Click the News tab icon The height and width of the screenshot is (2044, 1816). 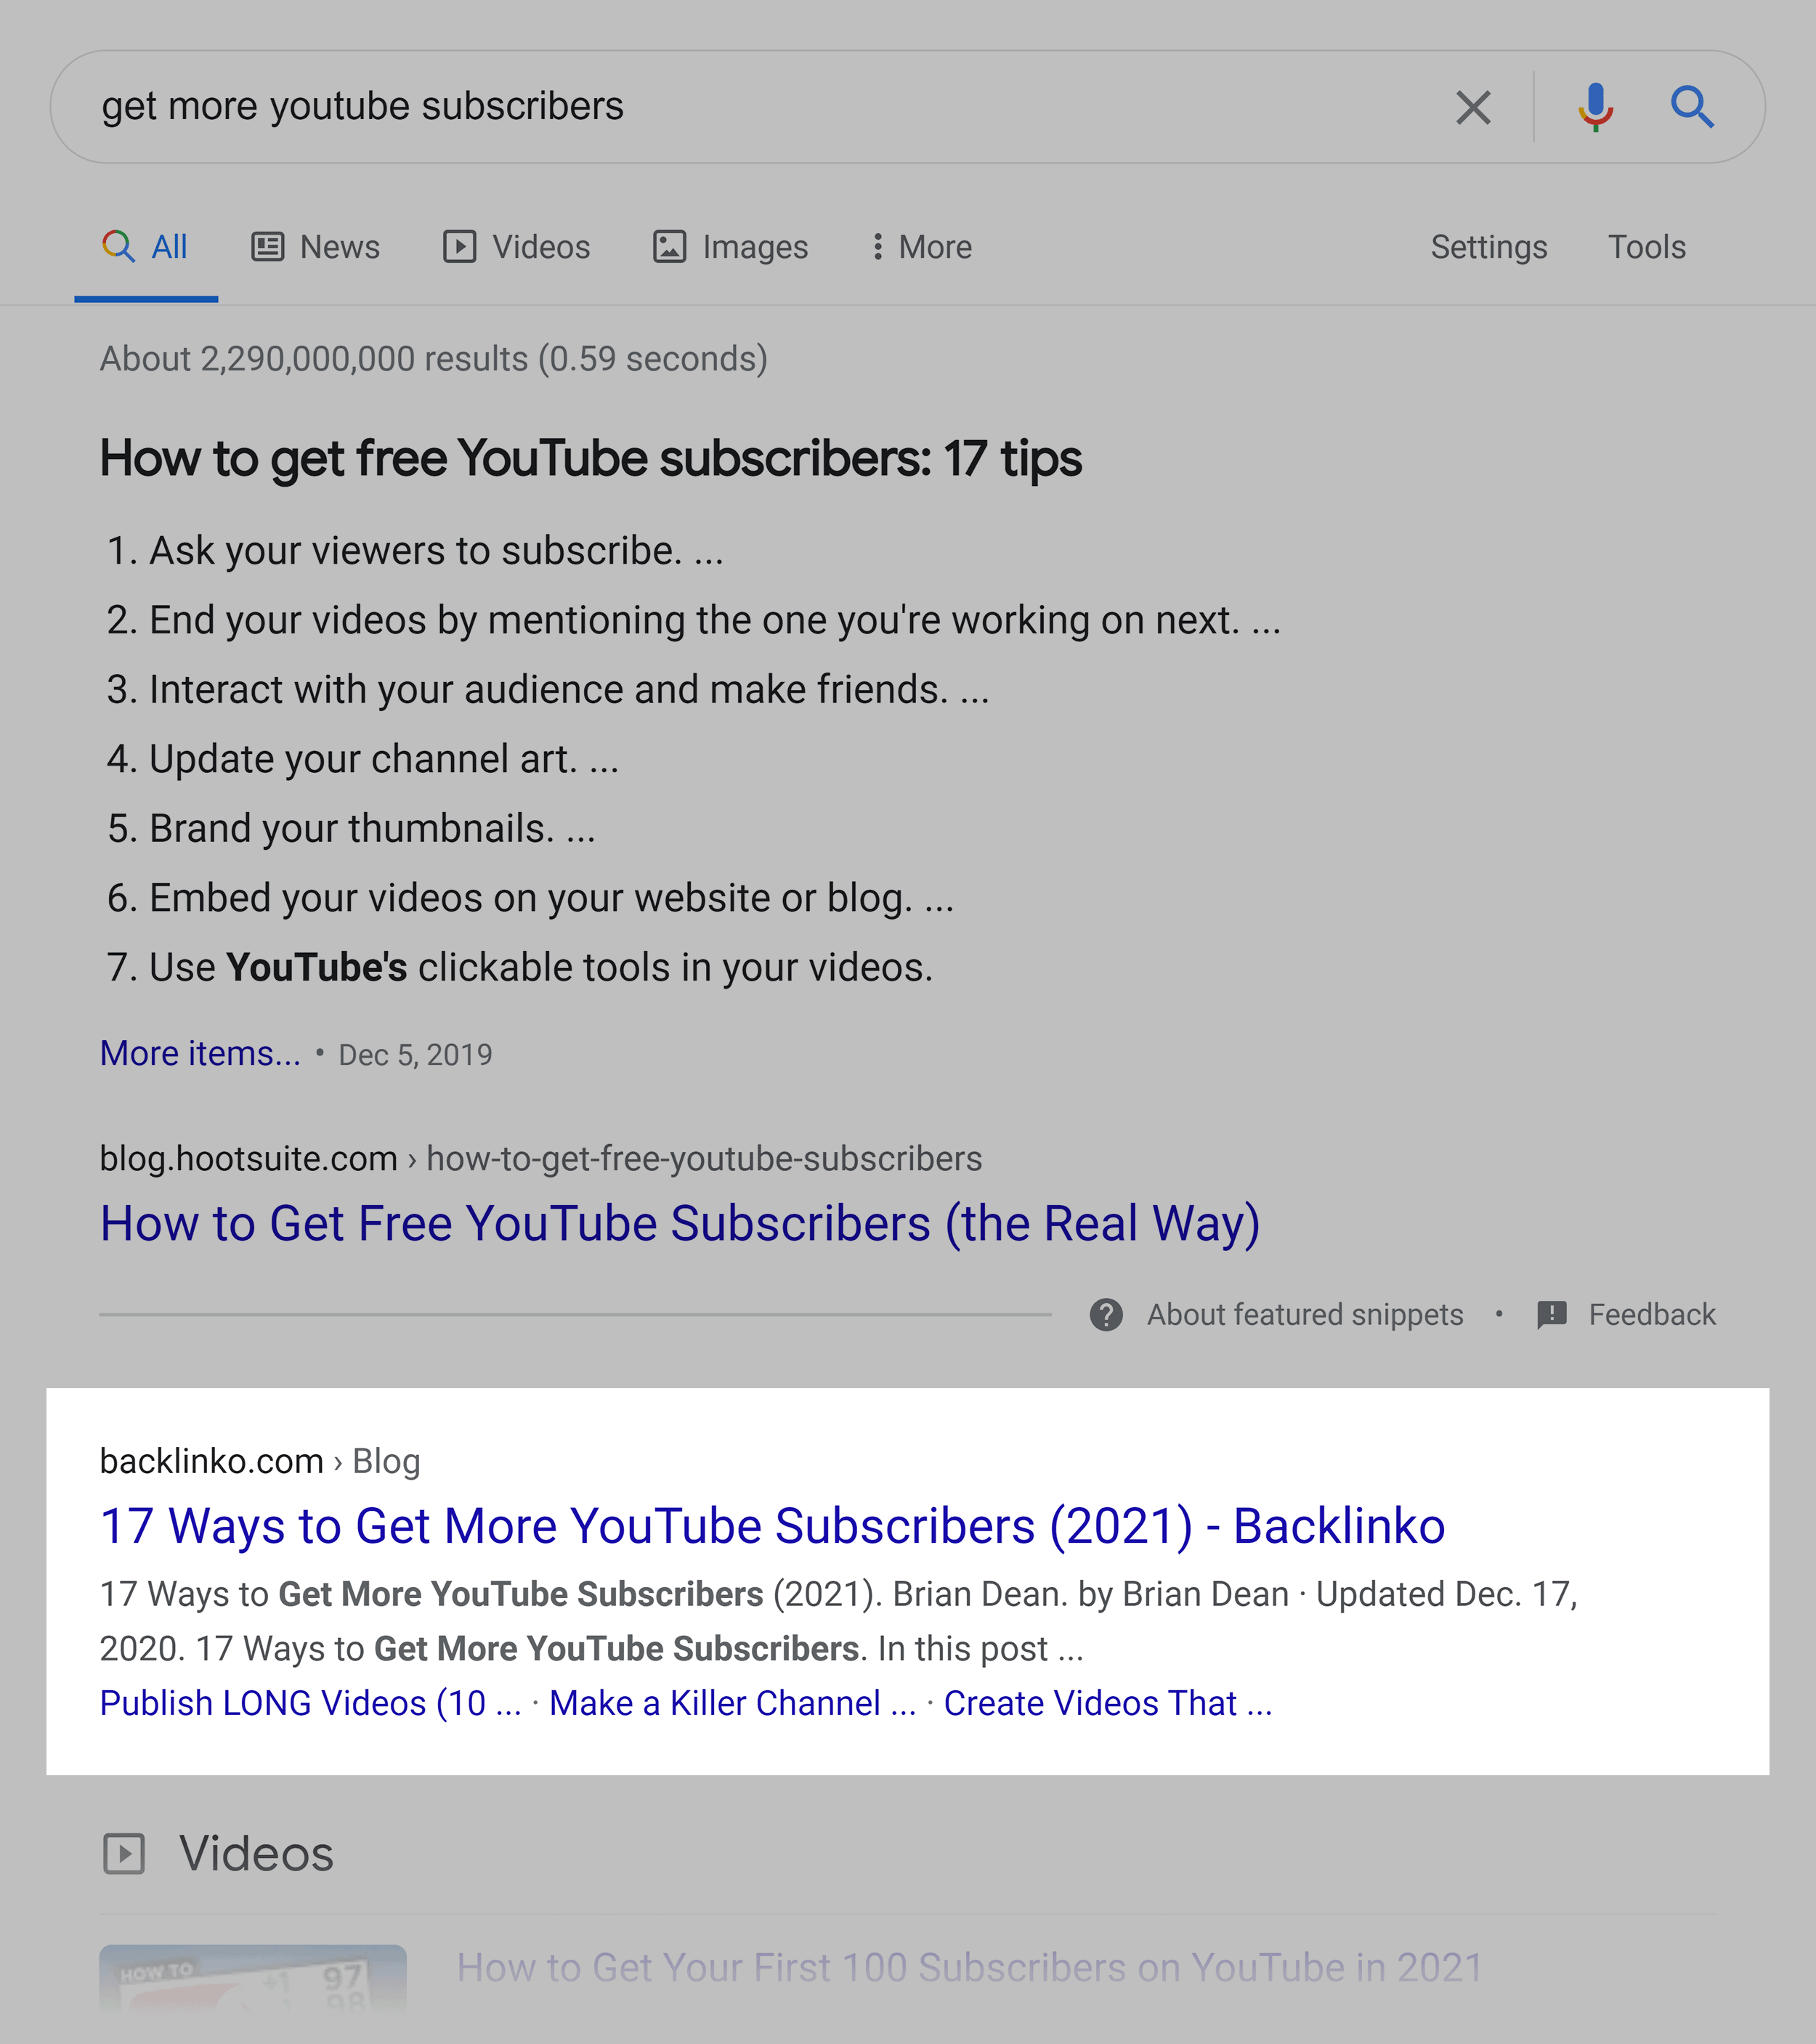pyautogui.click(x=272, y=246)
